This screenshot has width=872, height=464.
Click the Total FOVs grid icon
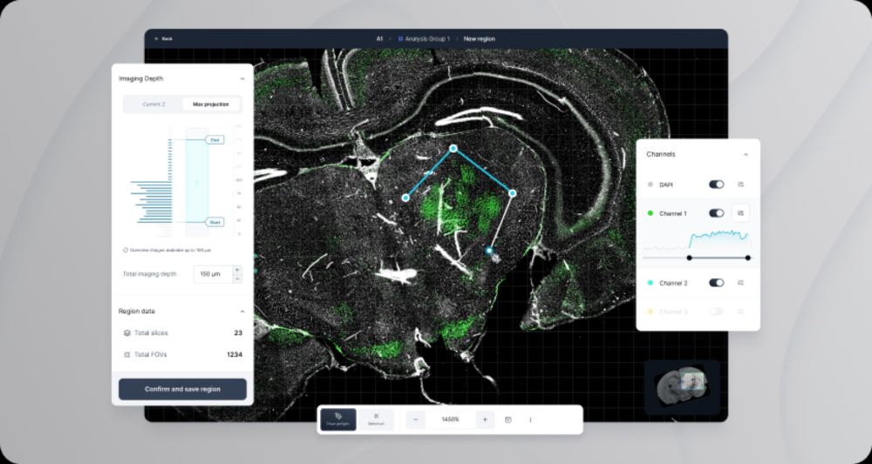[x=126, y=354]
